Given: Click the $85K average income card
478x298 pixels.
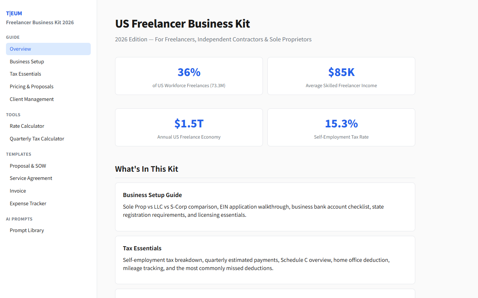Looking at the screenshot, I should [x=341, y=76].
